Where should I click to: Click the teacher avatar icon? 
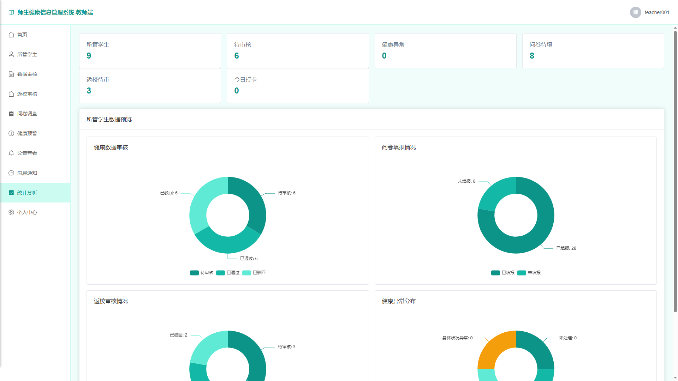click(x=635, y=12)
